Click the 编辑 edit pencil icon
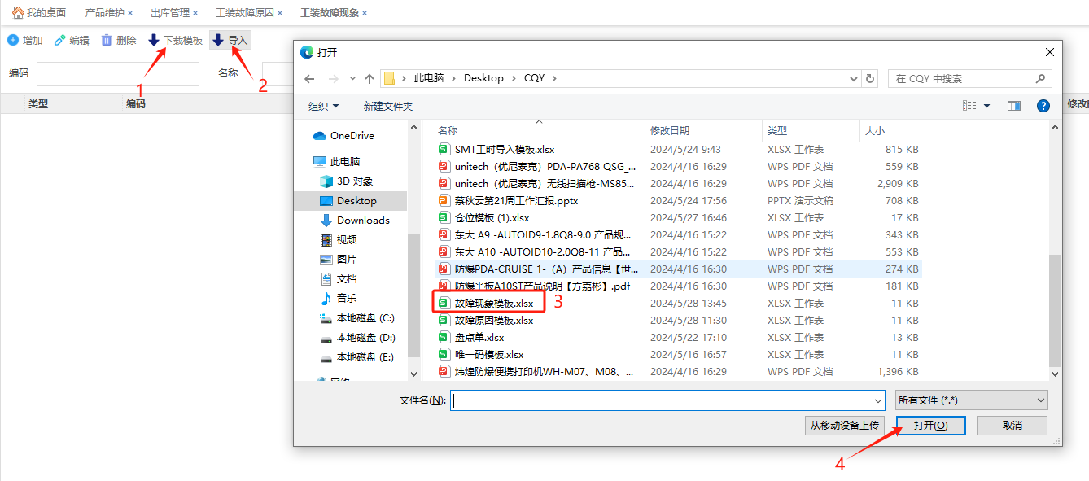 [59, 40]
